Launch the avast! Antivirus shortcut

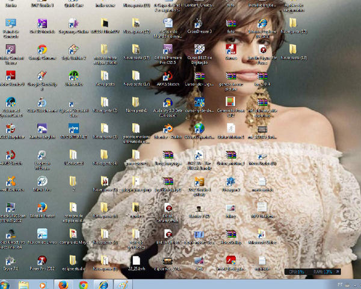point(11,184)
